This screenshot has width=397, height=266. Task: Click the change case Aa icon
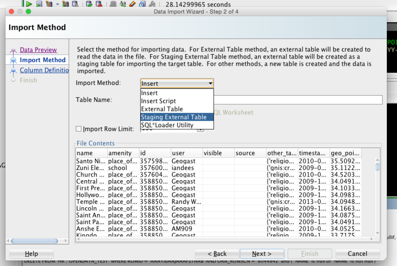point(123,4)
